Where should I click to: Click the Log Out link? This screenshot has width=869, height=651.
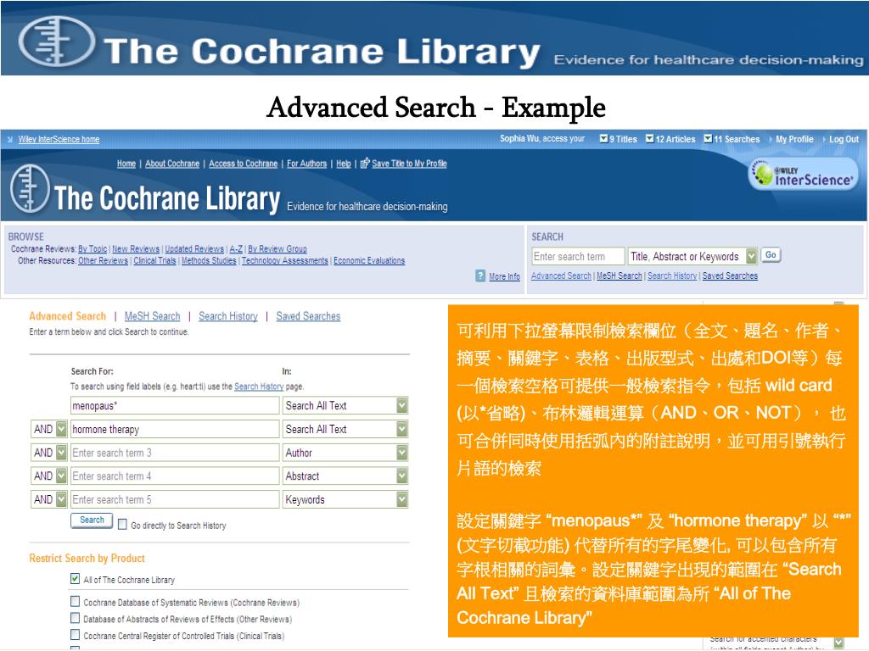pos(844,139)
